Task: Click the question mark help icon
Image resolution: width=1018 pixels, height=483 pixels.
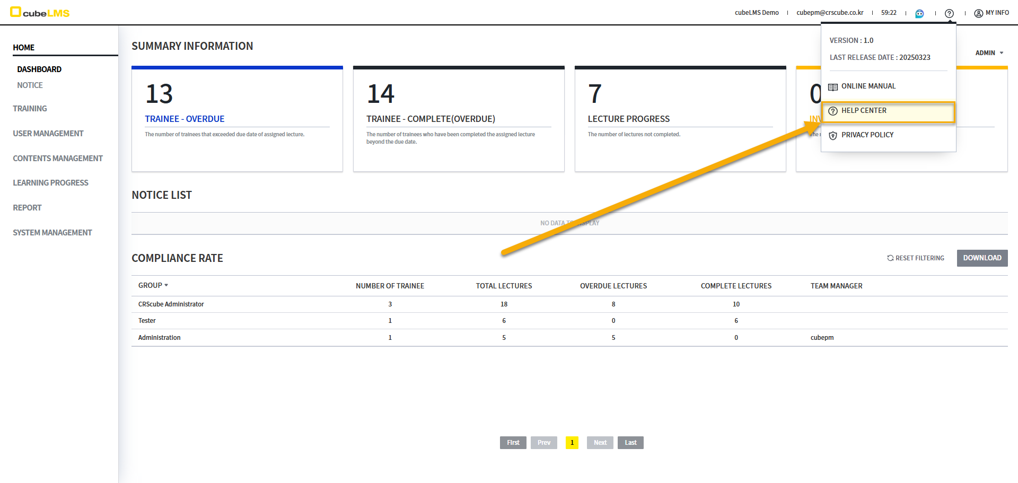Action: click(949, 13)
